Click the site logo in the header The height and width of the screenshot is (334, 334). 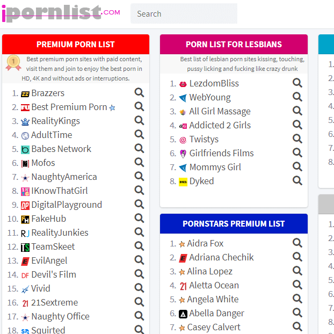coord(61,13)
